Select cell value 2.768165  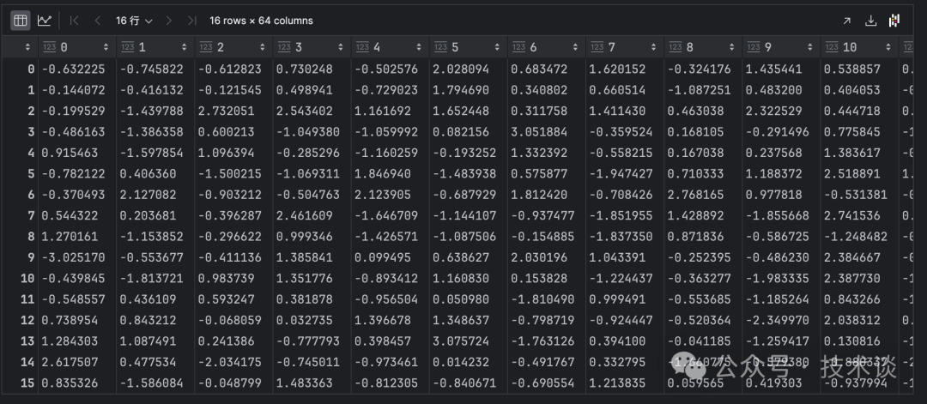pyautogui.click(x=696, y=195)
